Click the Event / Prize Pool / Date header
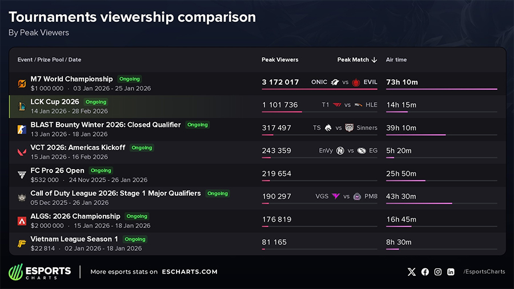This screenshot has height=289, width=514. coord(49,60)
